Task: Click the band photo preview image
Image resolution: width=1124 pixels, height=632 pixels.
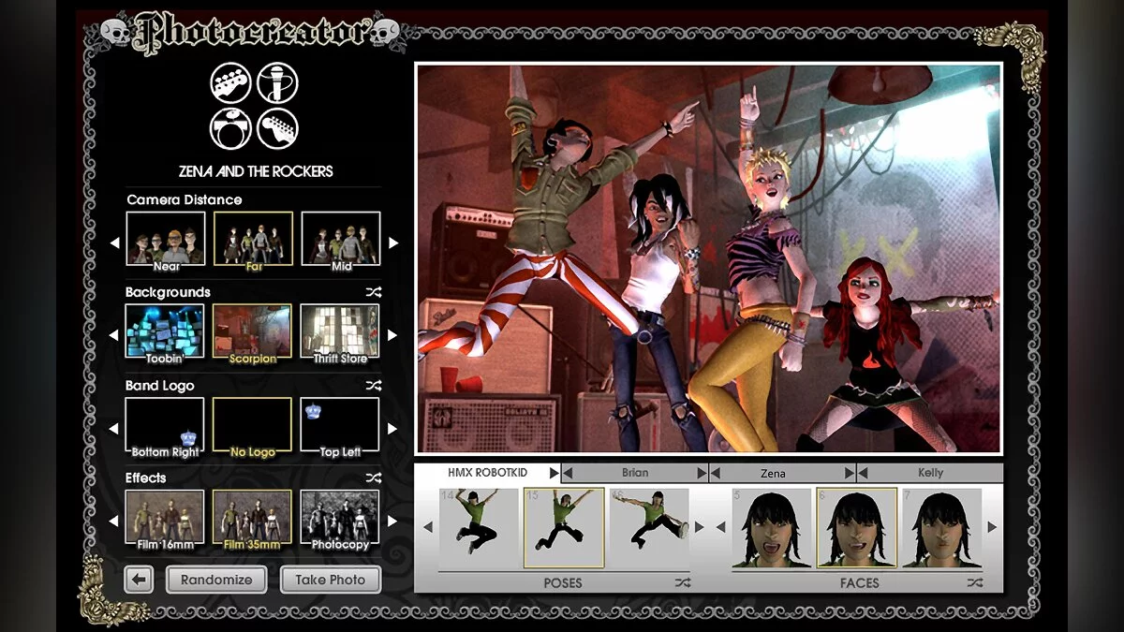Action: [x=709, y=258]
